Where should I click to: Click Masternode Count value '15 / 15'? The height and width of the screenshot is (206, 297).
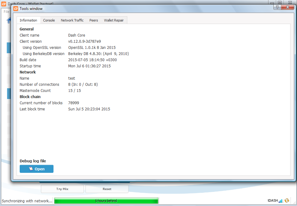(74, 91)
